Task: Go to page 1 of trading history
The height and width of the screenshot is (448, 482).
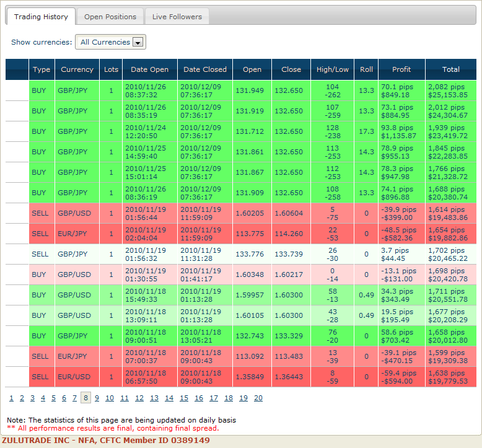Action: [x=11, y=398]
